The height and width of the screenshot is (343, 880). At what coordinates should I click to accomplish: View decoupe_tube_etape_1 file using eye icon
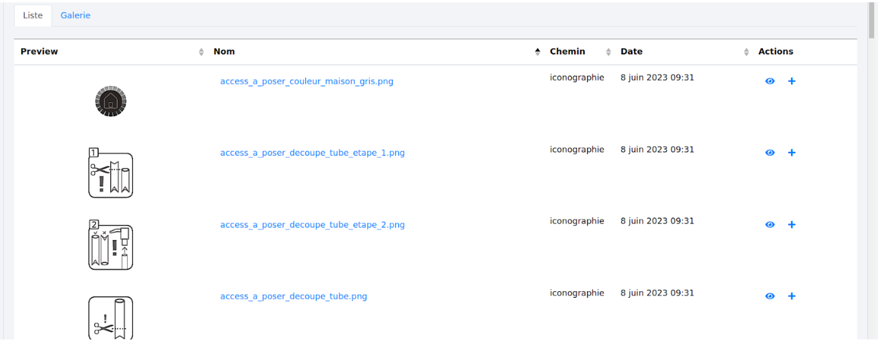[x=770, y=153]
